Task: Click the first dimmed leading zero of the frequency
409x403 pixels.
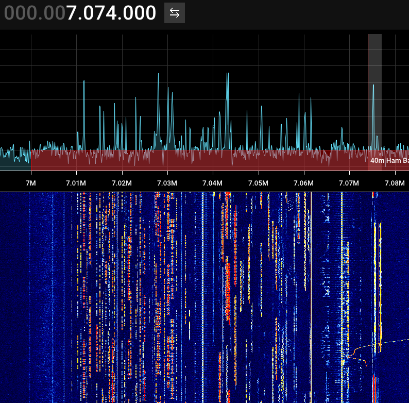Action: point(9,13)
